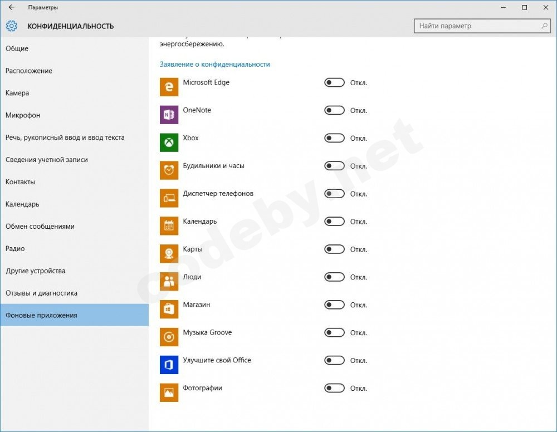The image size is (557, 432).
Task: Click the Музыка Groove app icon
Action: (x=169, y=337)
